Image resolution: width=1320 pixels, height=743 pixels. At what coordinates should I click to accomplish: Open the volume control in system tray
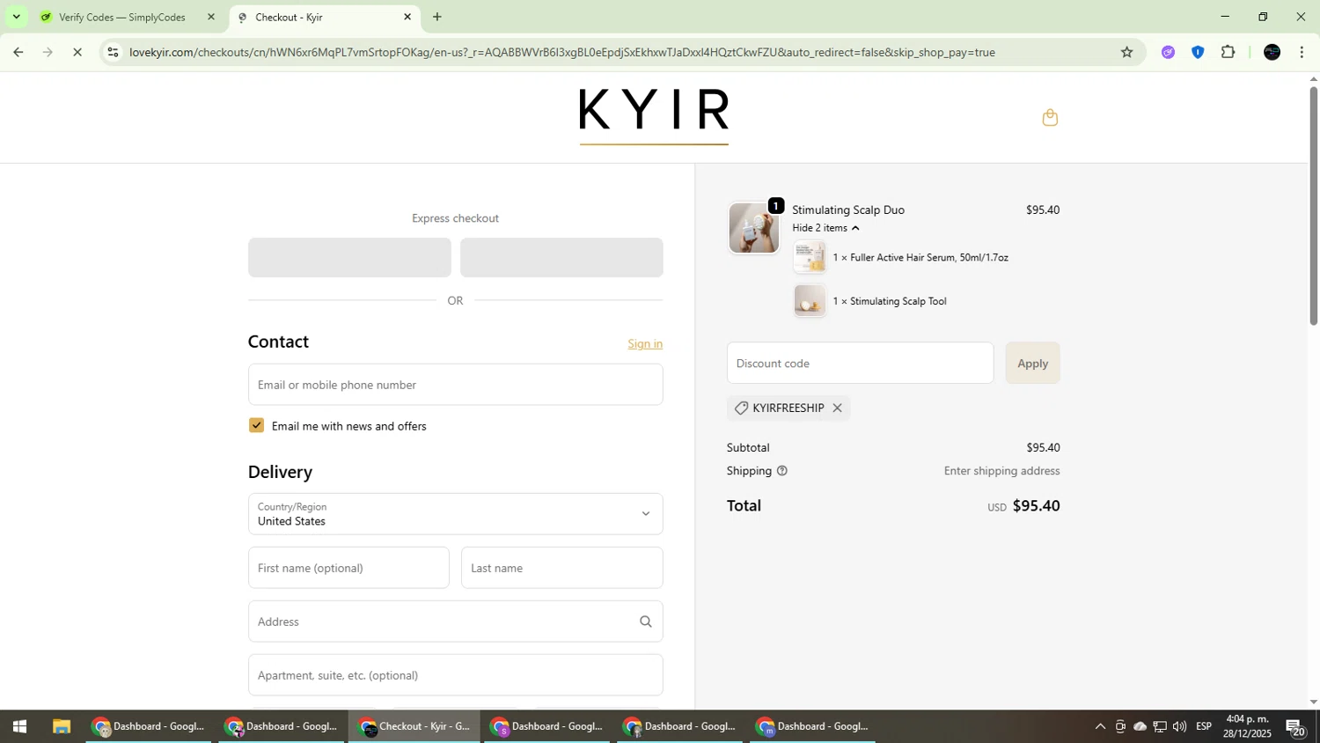point(1179,726)
